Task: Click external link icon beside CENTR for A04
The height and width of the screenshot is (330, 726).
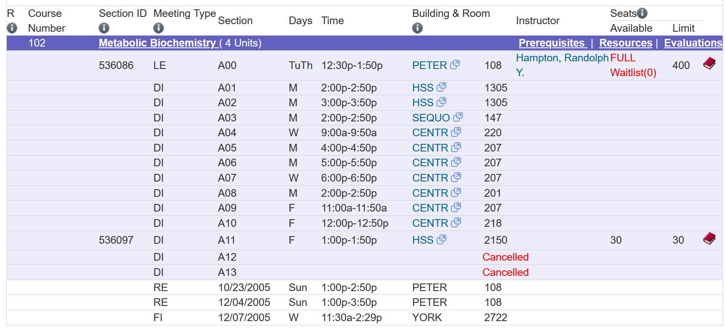Action: 456,132
